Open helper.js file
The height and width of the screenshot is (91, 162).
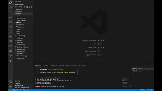[x=20, y=40]
